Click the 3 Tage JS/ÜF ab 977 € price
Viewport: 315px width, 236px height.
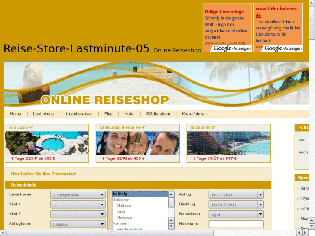215,158
